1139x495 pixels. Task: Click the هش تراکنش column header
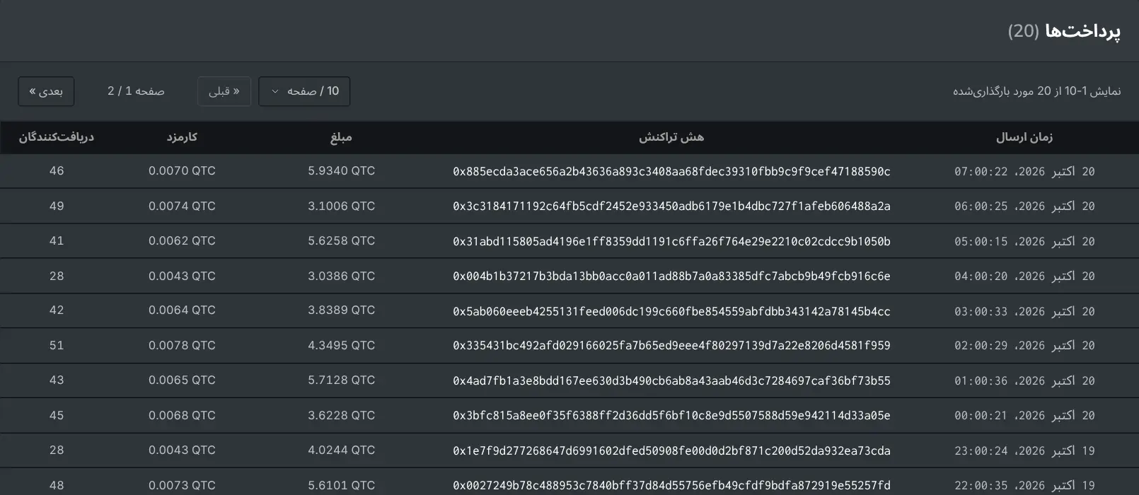click(x=671, y=137)
